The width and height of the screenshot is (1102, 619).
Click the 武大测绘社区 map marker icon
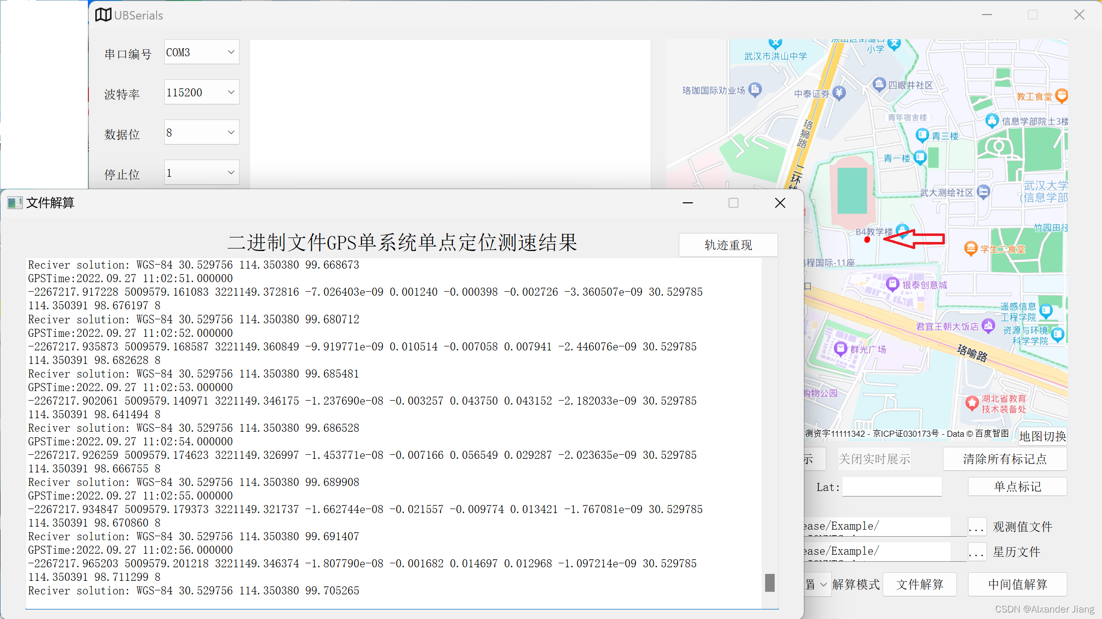point(984,192)
